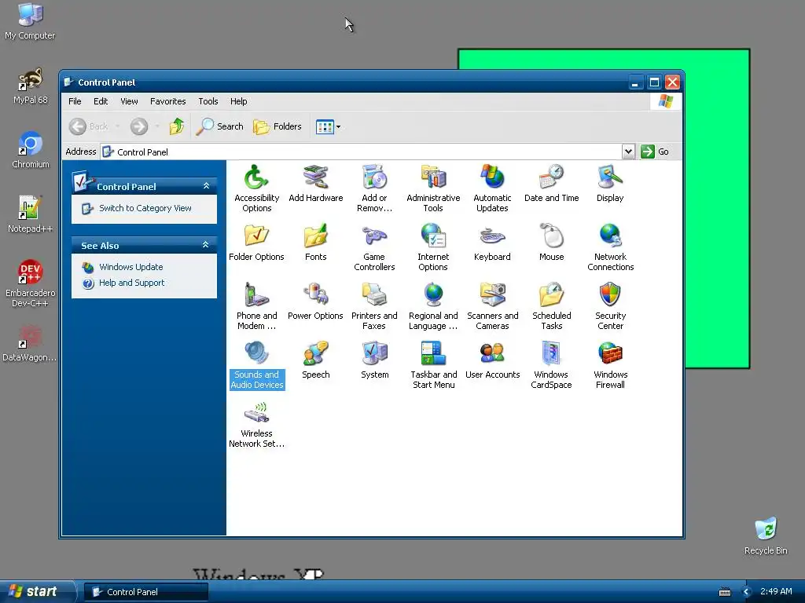Open Windows Firewall icon
The height and width of the screenshot is (603, 805).
(x=610, y=365)
